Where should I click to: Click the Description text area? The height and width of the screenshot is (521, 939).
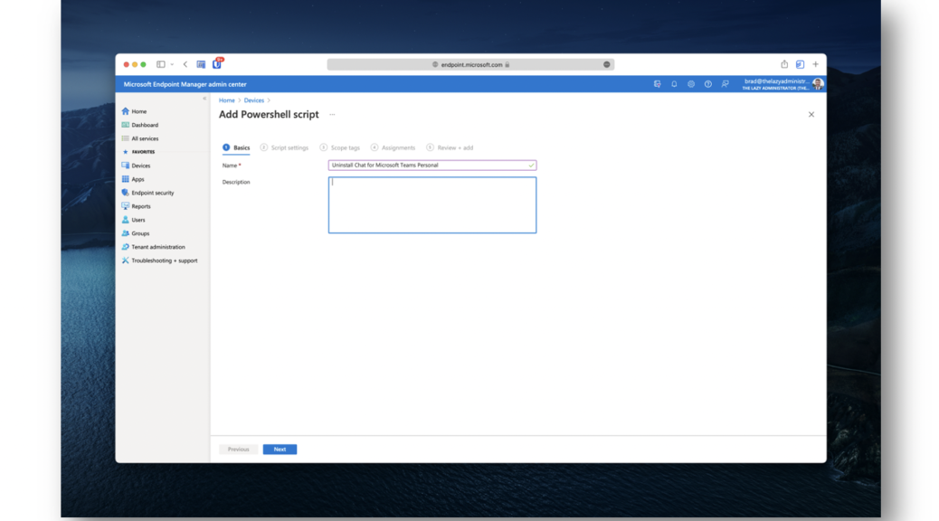[432, 204]
